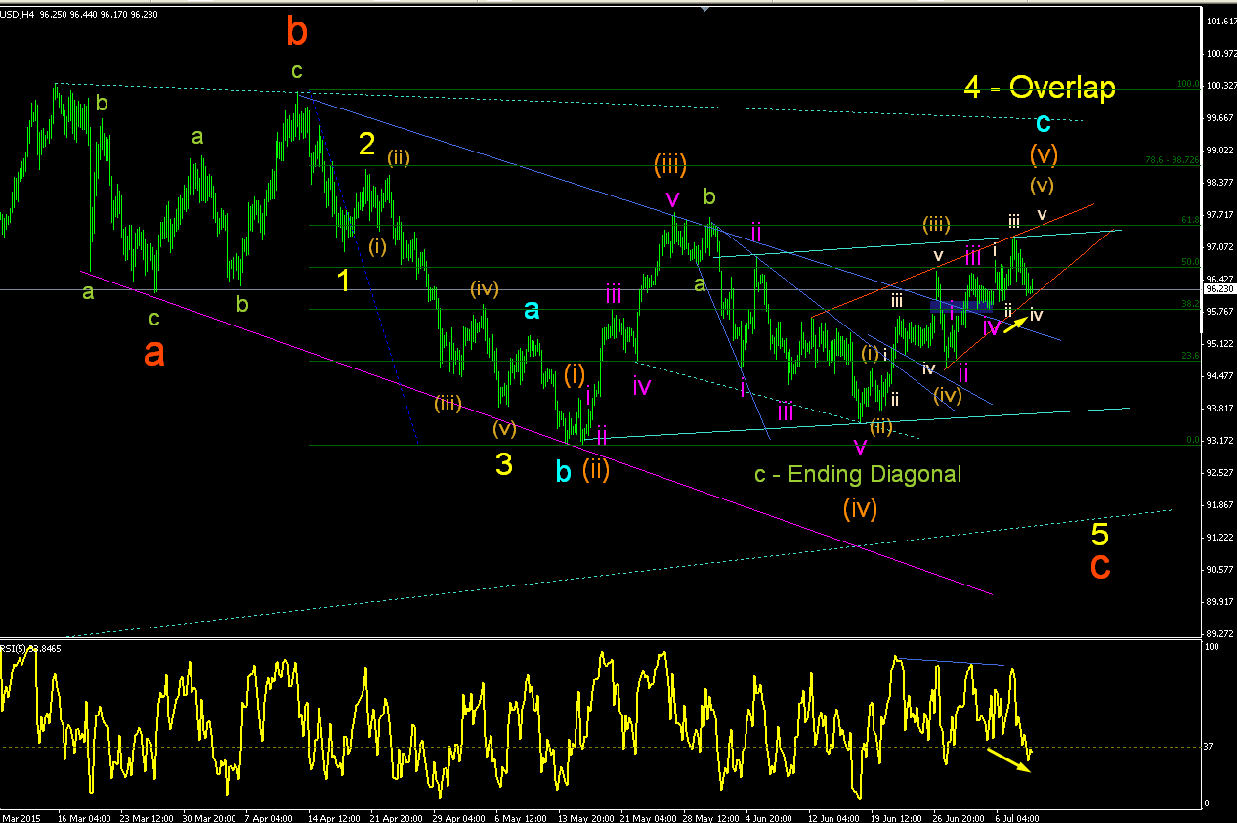This screenshot has height=823, width=1237.
Task: Click the 95.767 price axis value
Action: (1219, 312)
